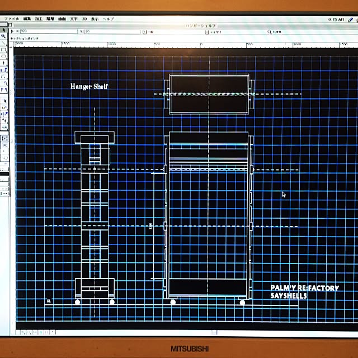Click the pencil icon in the menu bar
The height and width of the screenshot is (358, 358).
coord(351,20)
